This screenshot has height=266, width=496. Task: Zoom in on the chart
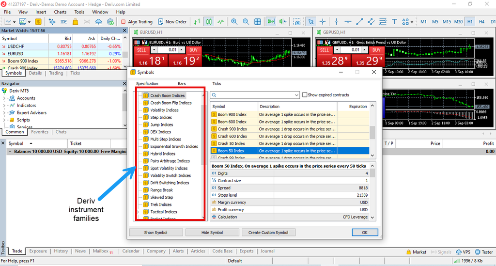[x=234, y=22]
